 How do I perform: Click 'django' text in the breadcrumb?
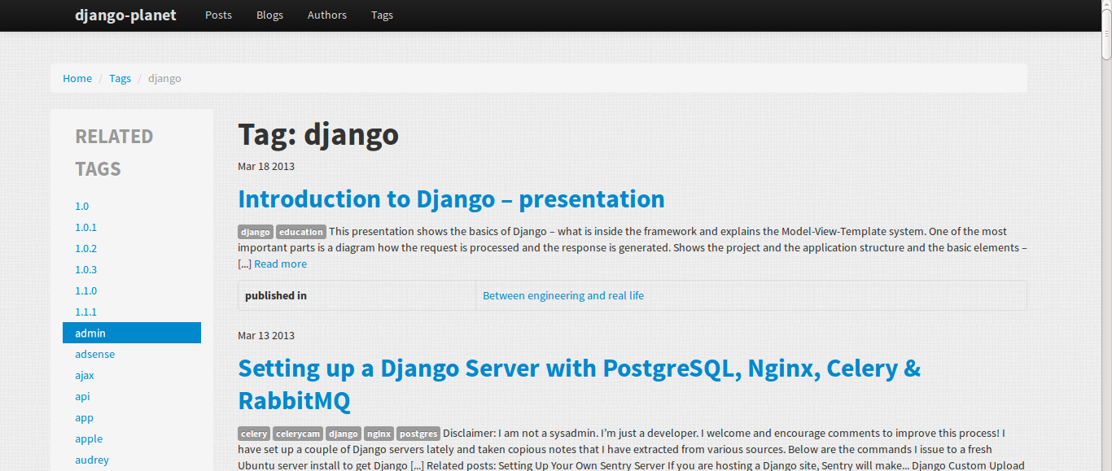(x=164, y=78)
